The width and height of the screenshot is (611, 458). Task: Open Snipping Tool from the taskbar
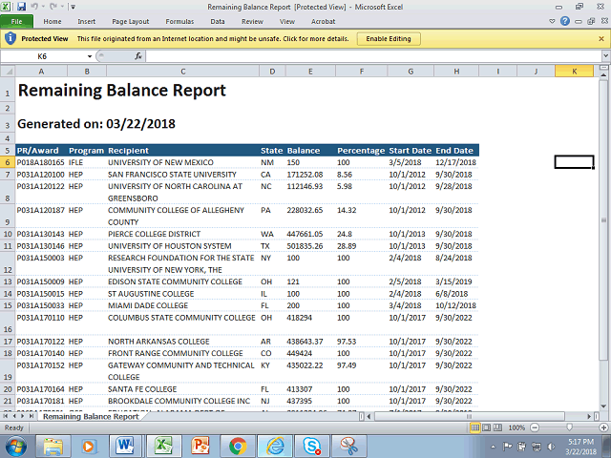coord(349,445)
